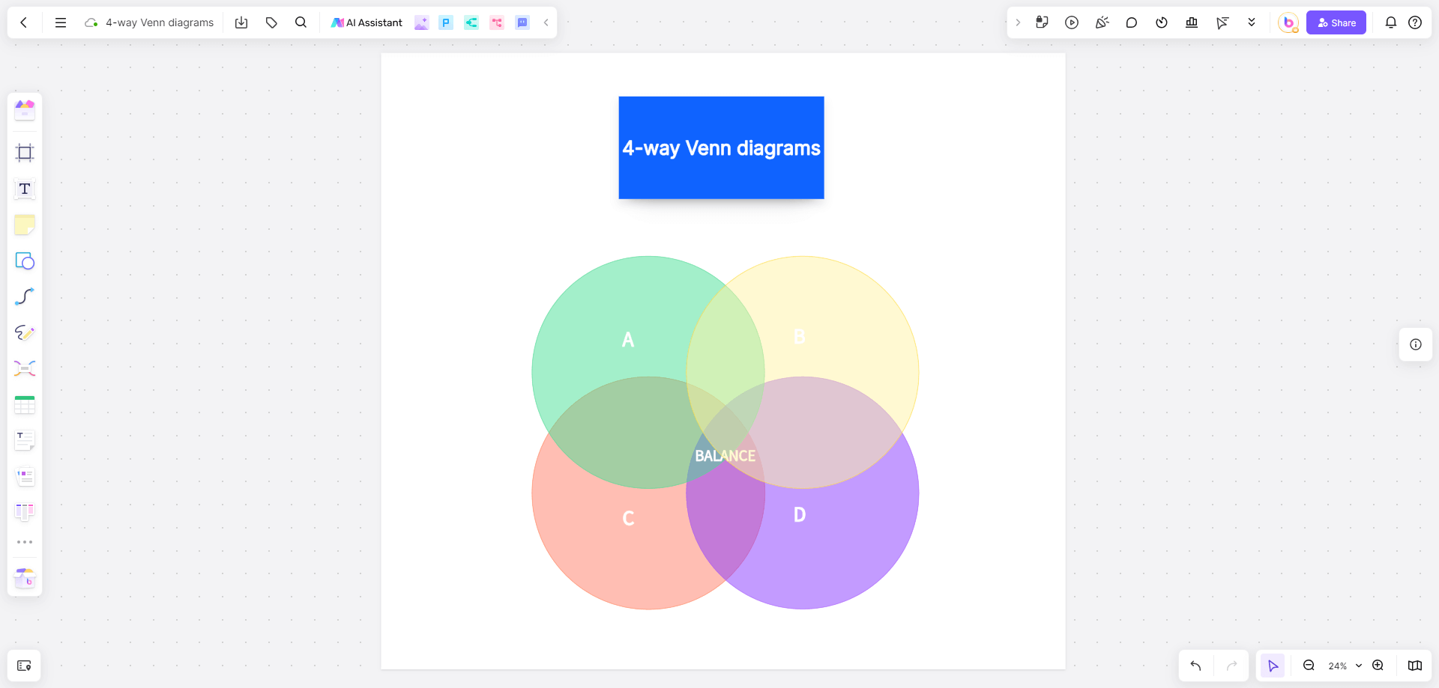Select the card list tool in sidebar

tap(25, 476)
